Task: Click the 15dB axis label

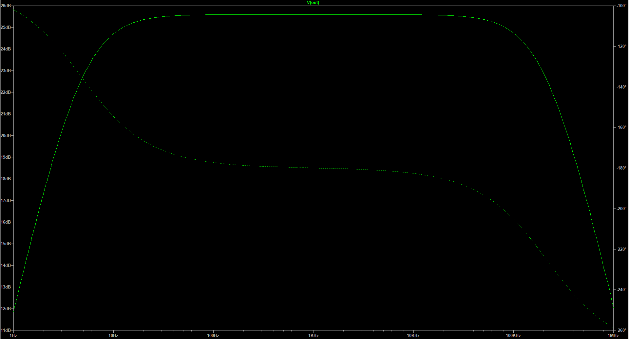Action: pyautogui.click(x=6, y=244)
